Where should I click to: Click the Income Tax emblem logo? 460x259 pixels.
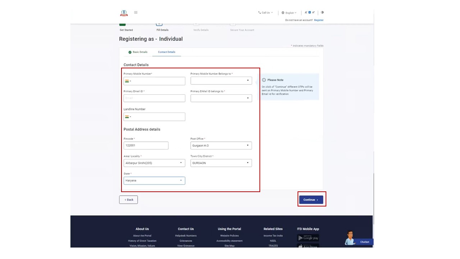click(x=124, y=13)
